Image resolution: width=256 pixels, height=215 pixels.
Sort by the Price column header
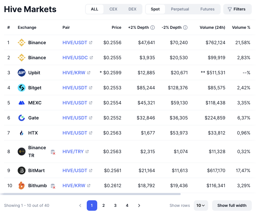click(117, 27)
